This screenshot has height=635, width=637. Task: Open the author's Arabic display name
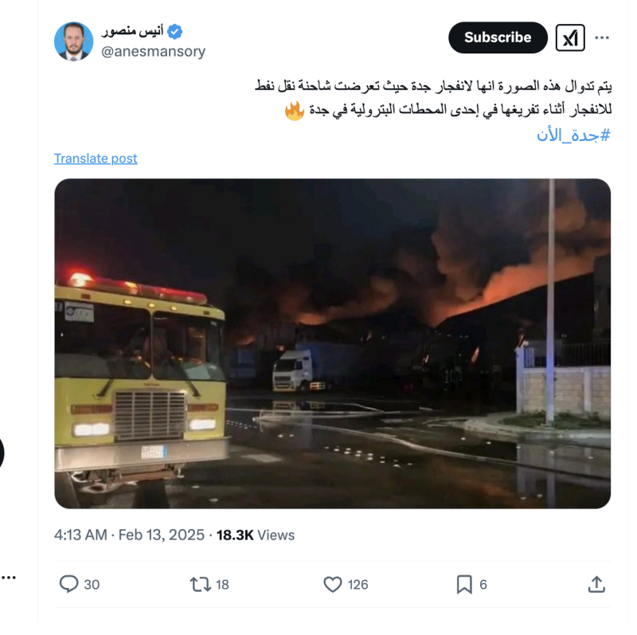point(132,31)
